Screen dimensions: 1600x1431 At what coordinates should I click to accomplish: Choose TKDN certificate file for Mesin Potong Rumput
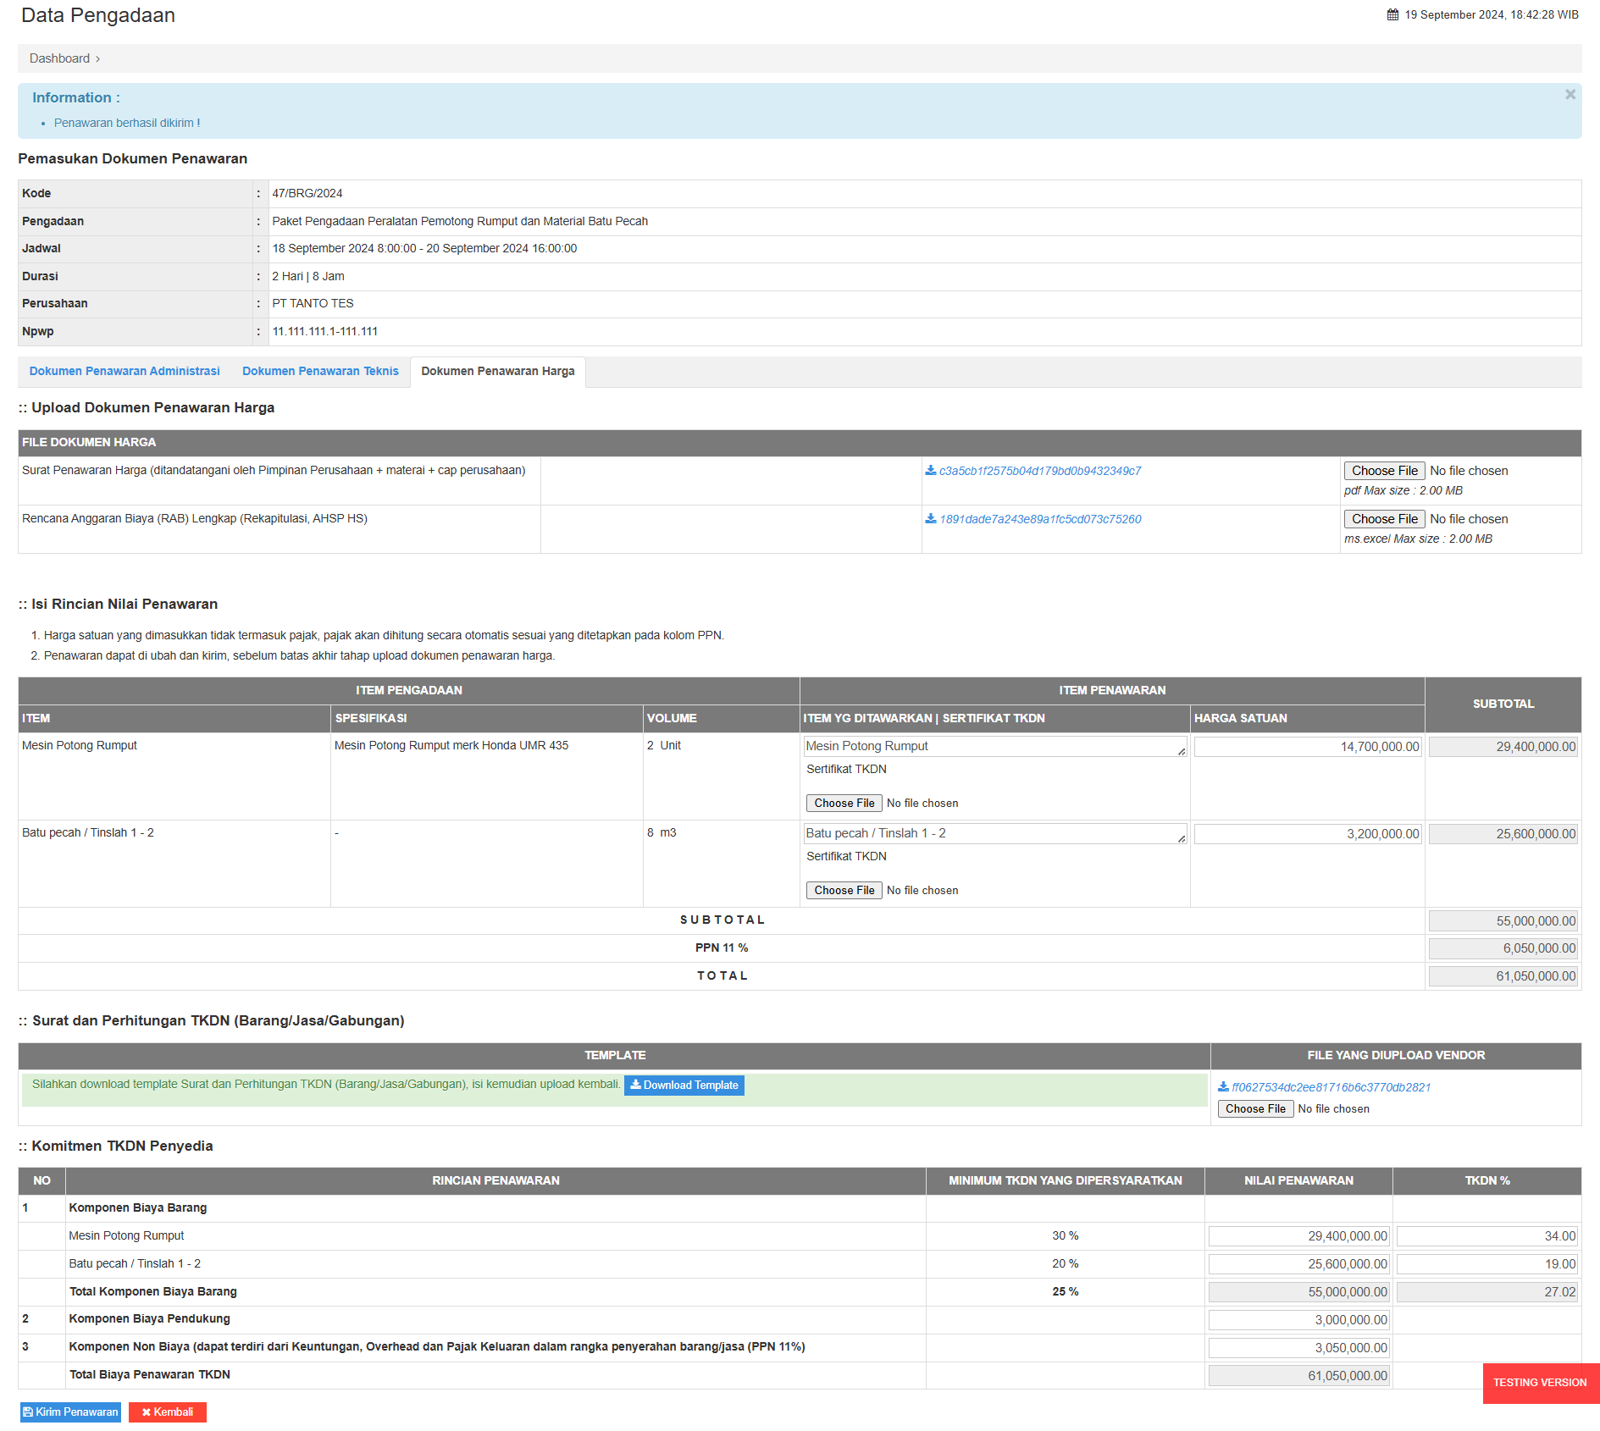[x=844, y=804]
